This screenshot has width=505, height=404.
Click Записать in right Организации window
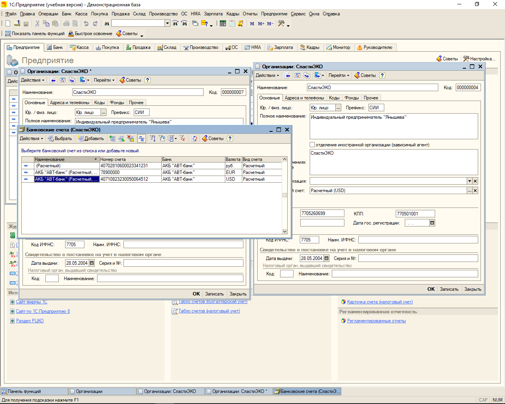click(x=449, y=289)
